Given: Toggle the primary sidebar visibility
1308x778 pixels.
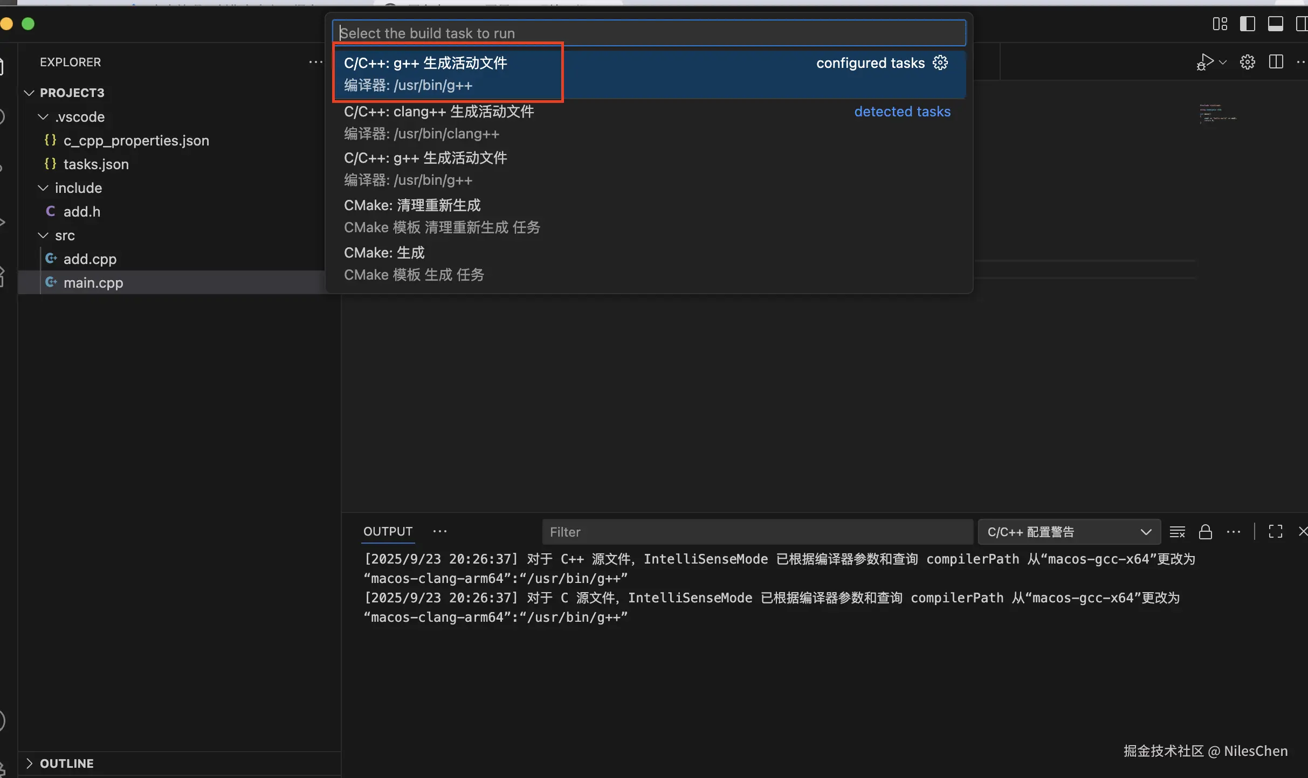Looking at the screenshot, I should (1247, 24).
